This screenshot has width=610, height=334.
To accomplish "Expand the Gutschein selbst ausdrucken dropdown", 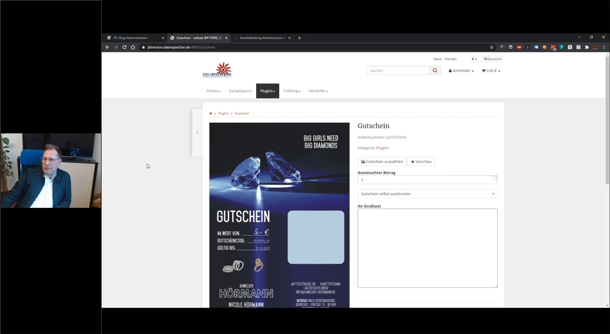I will click(x=427, y=193).
